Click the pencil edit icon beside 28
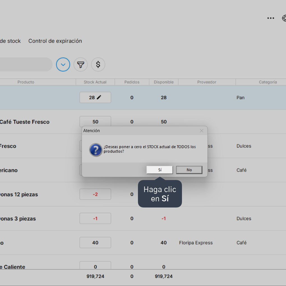The image size is (286, 286). (99, 97)
